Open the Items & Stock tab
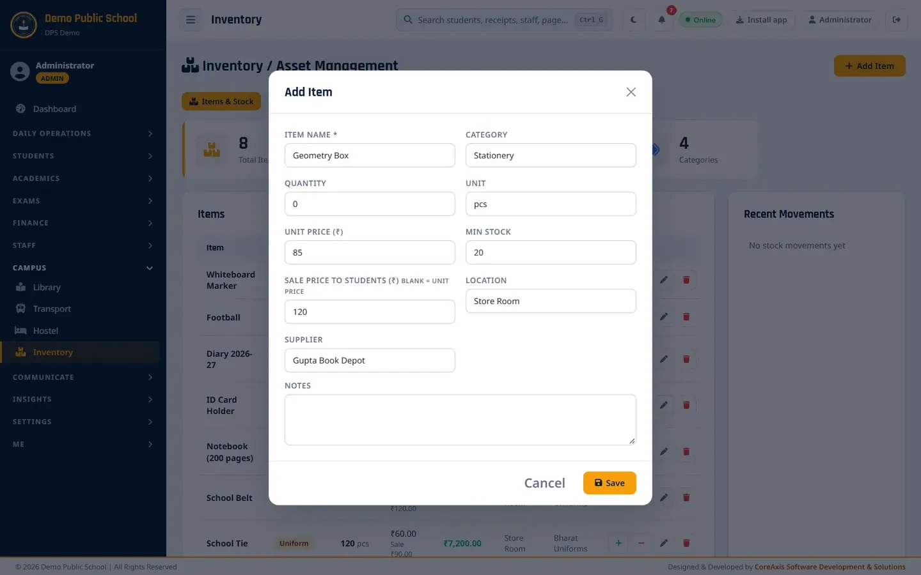This screenshot has height=575, width=921. 221,102
